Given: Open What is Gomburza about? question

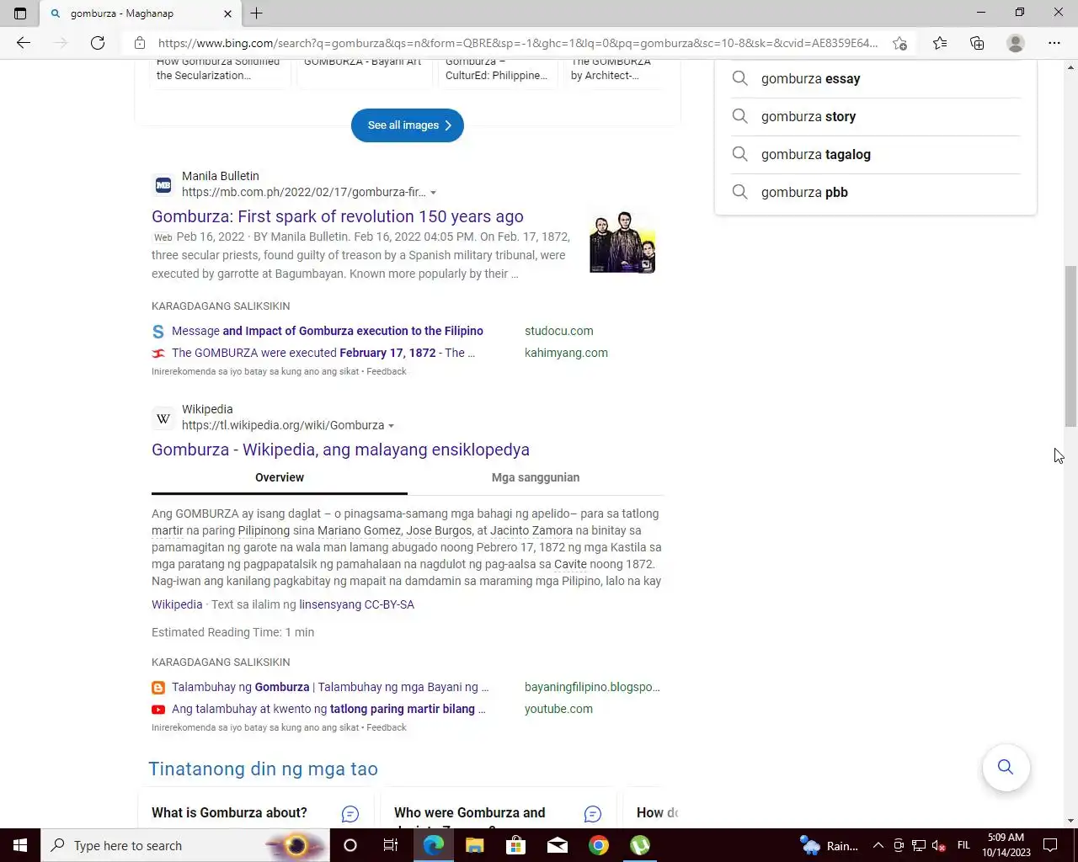Looking at the screenshot, I should (229, 812).
